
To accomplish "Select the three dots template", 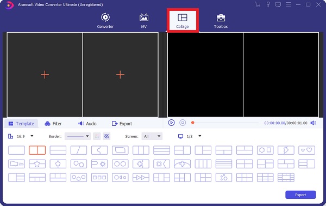I will click(x=224, y=178).
